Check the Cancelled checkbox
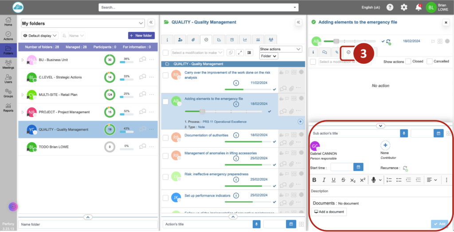This screenshot has width=454, height=232. tap(429, 62)
